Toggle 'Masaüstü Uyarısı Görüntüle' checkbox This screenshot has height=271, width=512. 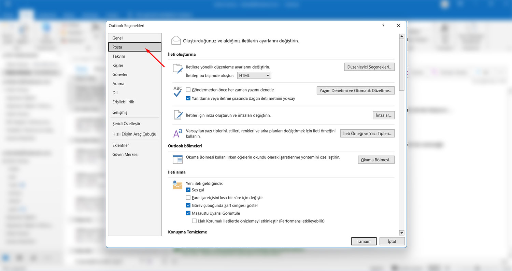tap(188, 213)
